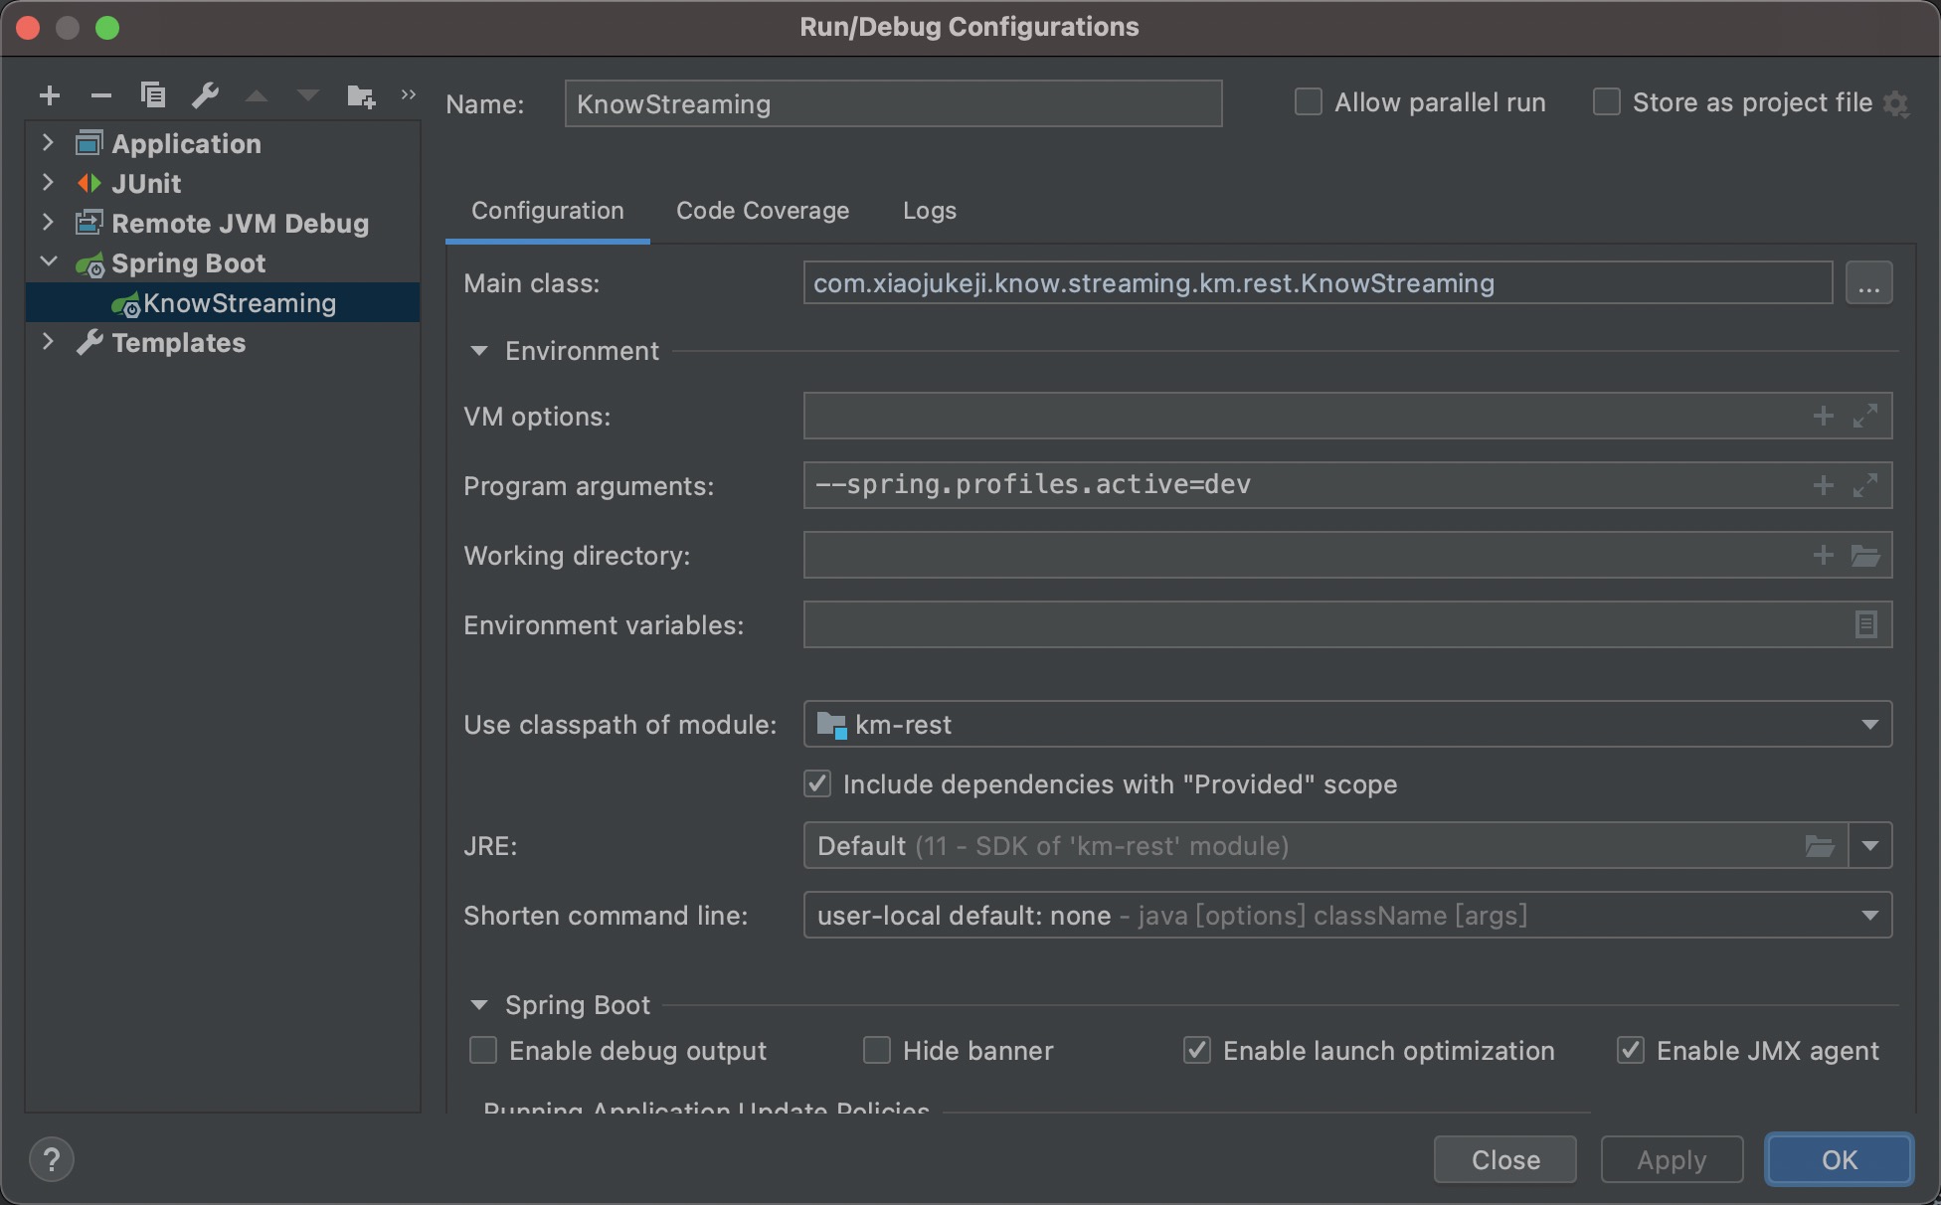The width and height of the screenshot is (1941, 1205).
Task: Switch to the Code Coverage tab
Action: click(762, 210)
